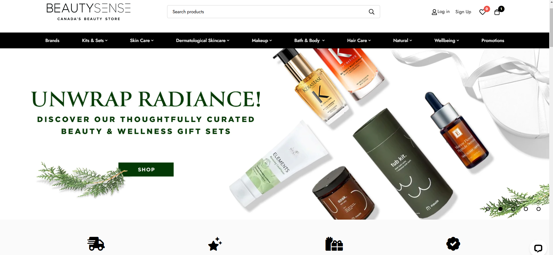Click the search magnifier icon
The width and height of the screenshot is (553, 255).
click(x=371, y=12)
